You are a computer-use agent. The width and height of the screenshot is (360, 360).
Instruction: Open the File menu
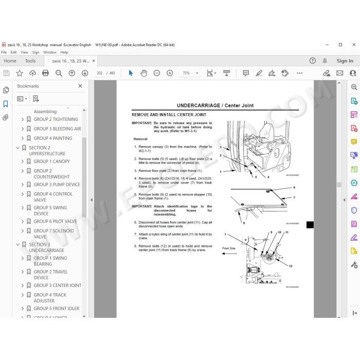pos(4,52)
